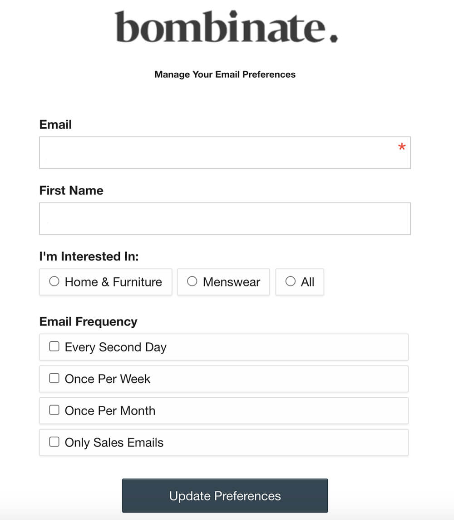Viewport: 454px width, 520px height.
Task: Click the Email Frequency section label
Action: click(x=88, y=322)
